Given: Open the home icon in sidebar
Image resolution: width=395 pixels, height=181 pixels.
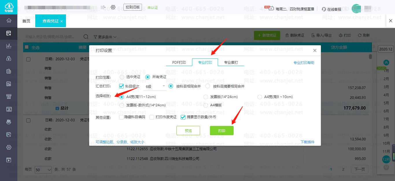Looking at the screenshot, I should coord(9,20).
